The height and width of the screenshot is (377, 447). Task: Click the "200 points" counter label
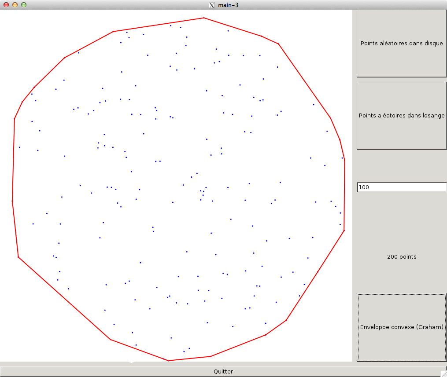click(x=401, y=257)
